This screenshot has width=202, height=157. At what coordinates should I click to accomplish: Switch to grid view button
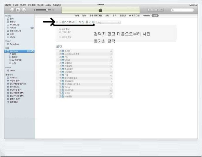(158, 10)
